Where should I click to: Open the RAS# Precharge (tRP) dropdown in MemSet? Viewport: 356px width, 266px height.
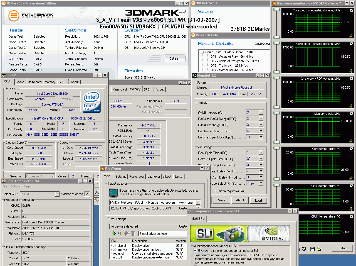(261, 125)
